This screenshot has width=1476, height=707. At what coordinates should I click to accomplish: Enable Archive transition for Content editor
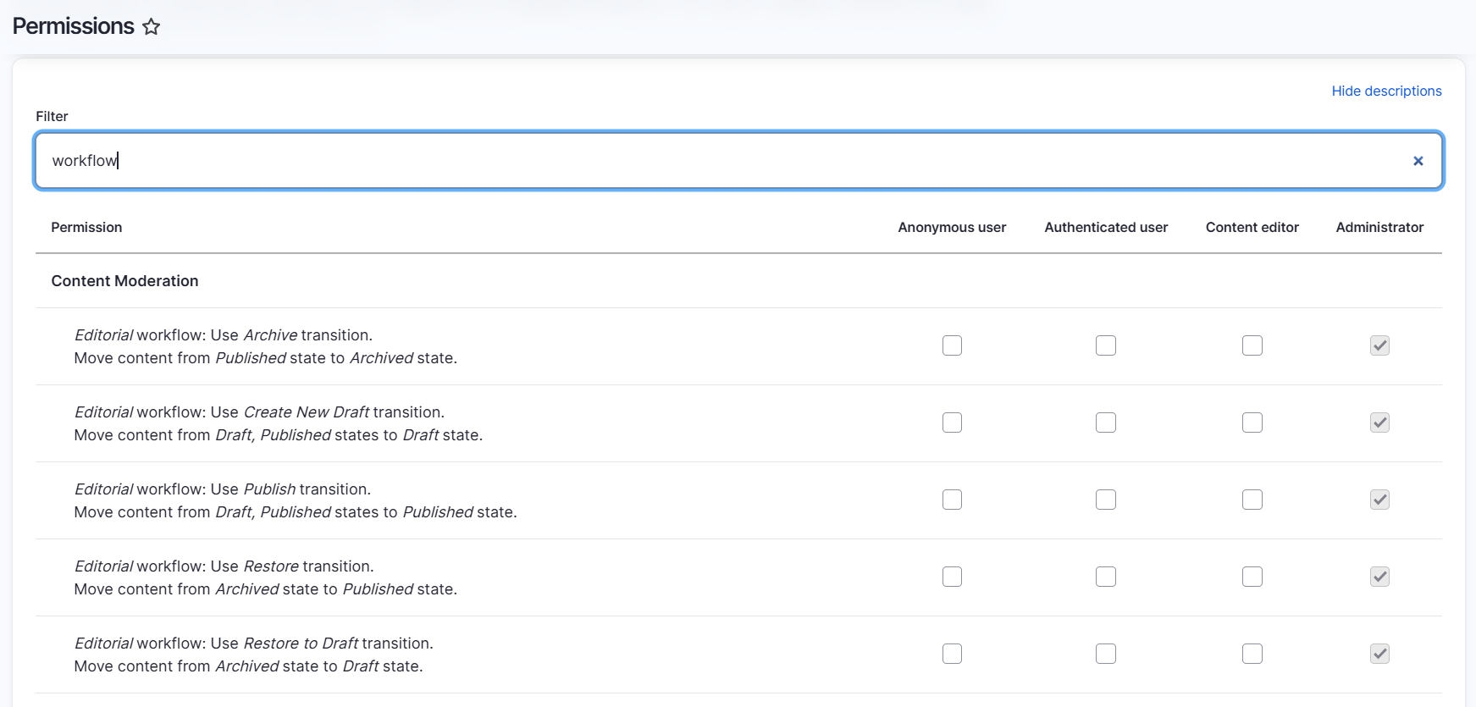pyautogui.click(x=1252, y=345)
